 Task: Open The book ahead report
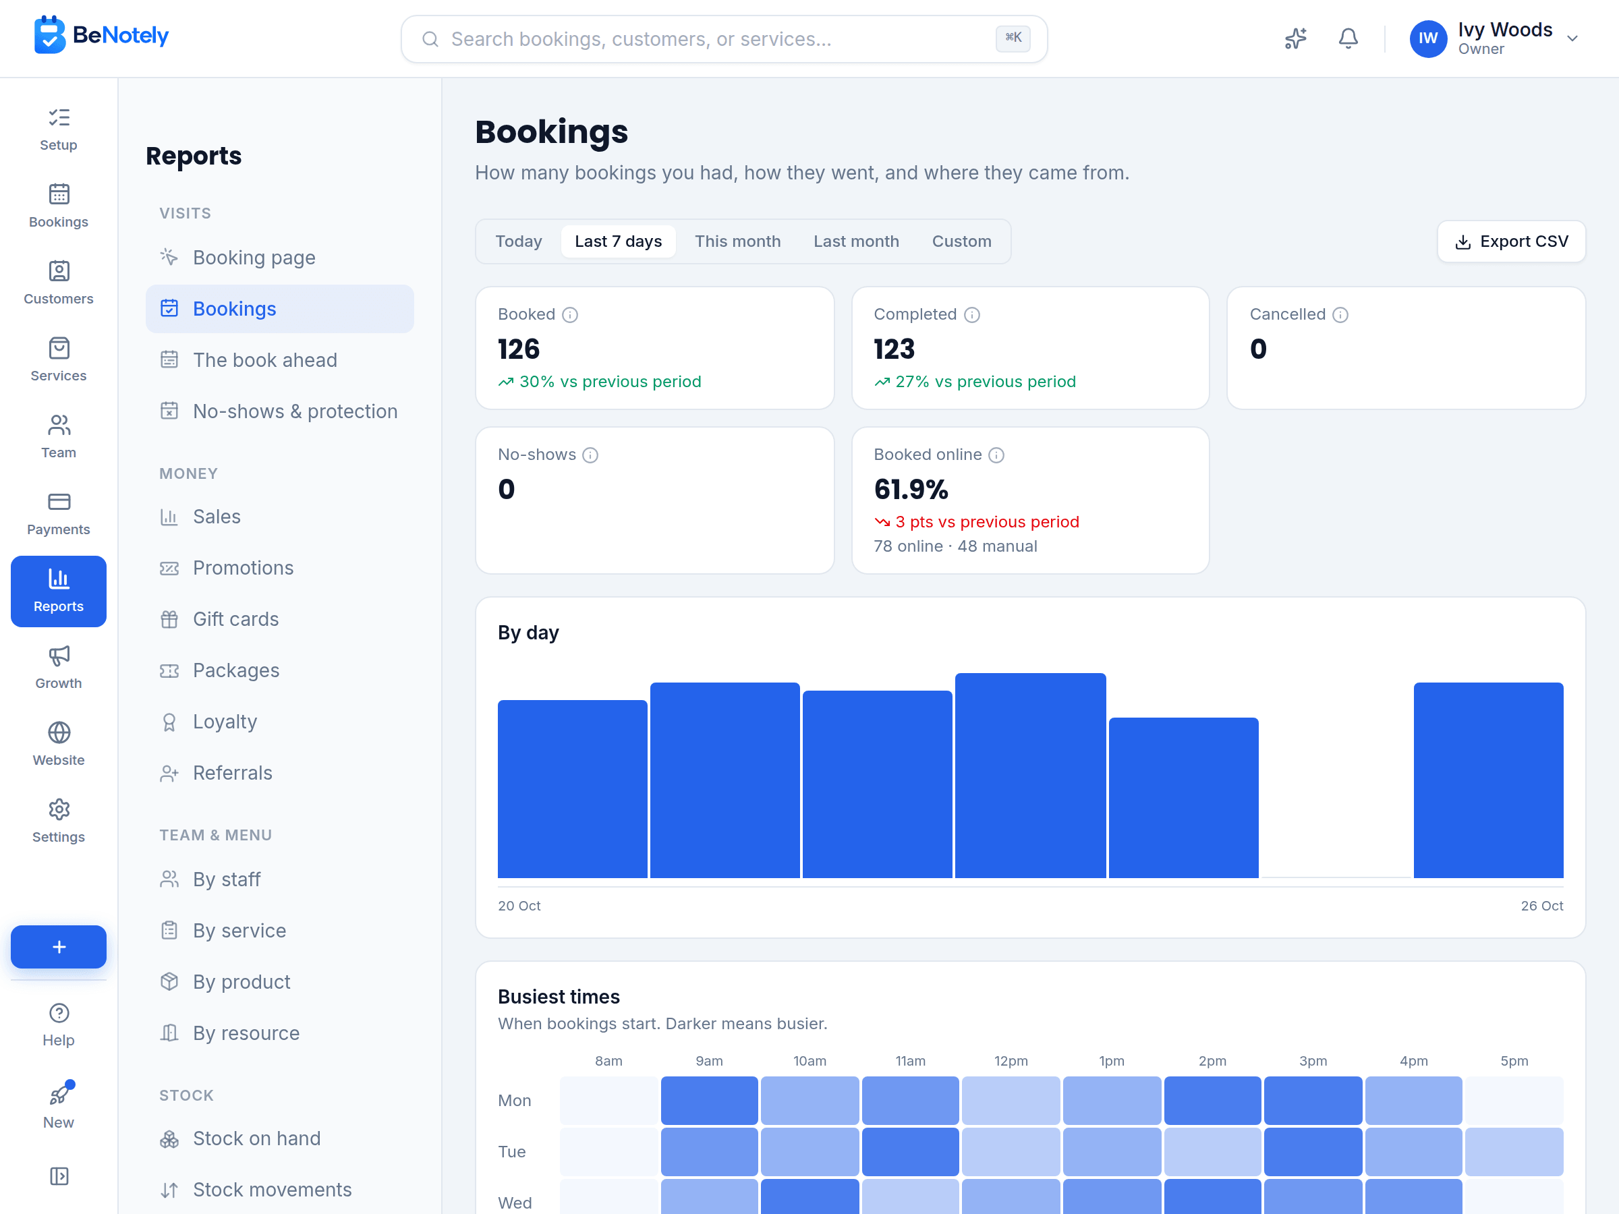279,360
